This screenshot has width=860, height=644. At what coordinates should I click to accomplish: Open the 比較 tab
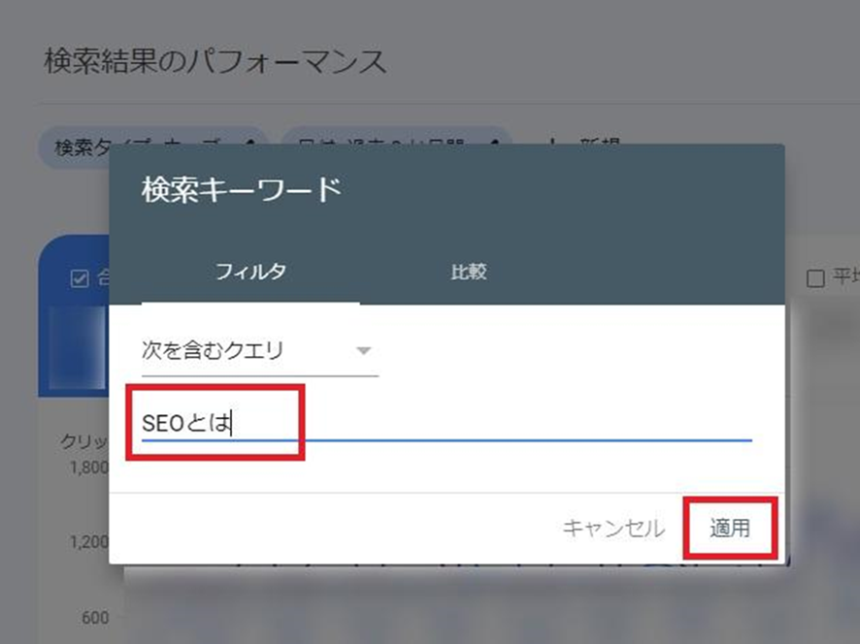(x=469, y=273)
